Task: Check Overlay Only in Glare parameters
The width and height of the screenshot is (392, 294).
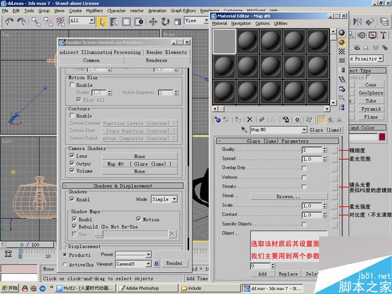Action: [304, 168]
